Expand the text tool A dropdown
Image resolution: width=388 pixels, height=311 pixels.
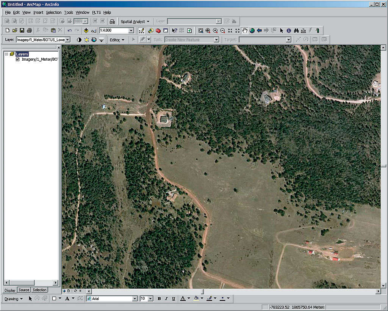tap(73, 298)
